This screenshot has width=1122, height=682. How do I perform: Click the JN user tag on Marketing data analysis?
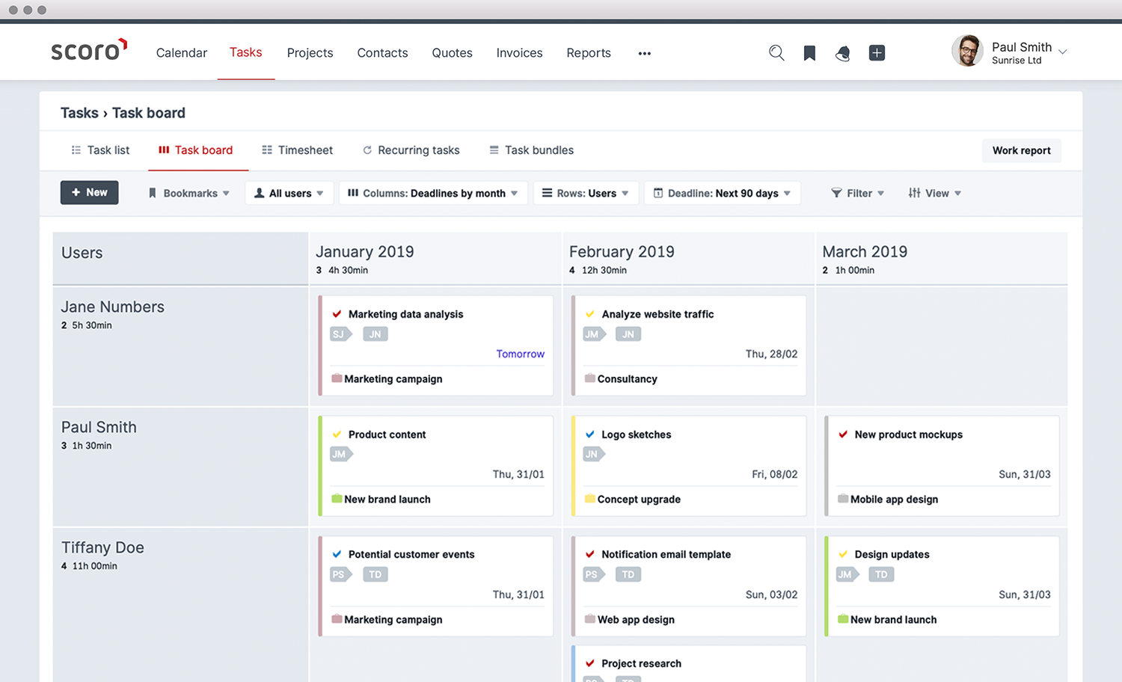click(x=375, y=334)
